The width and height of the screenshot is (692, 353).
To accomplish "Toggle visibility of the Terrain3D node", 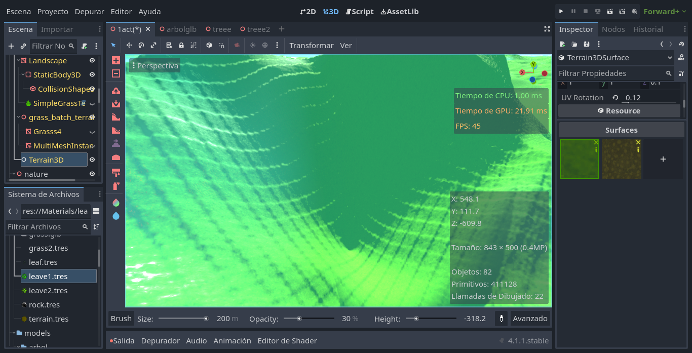I will coord(92,159).
